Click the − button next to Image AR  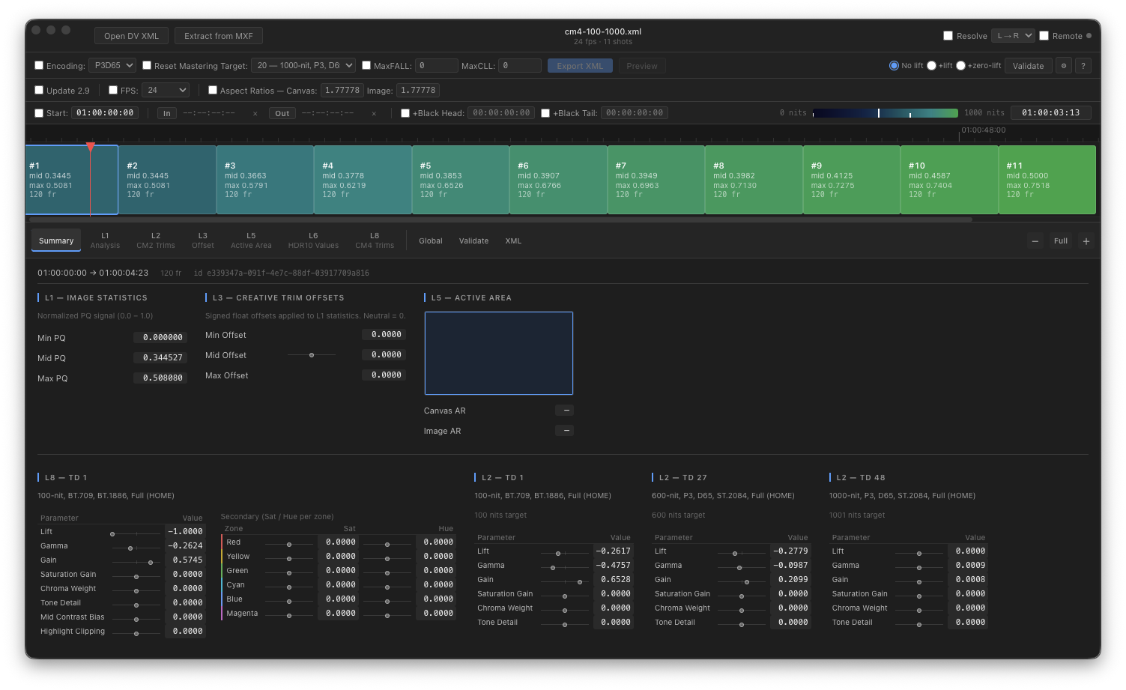click(x=565, y=431)
